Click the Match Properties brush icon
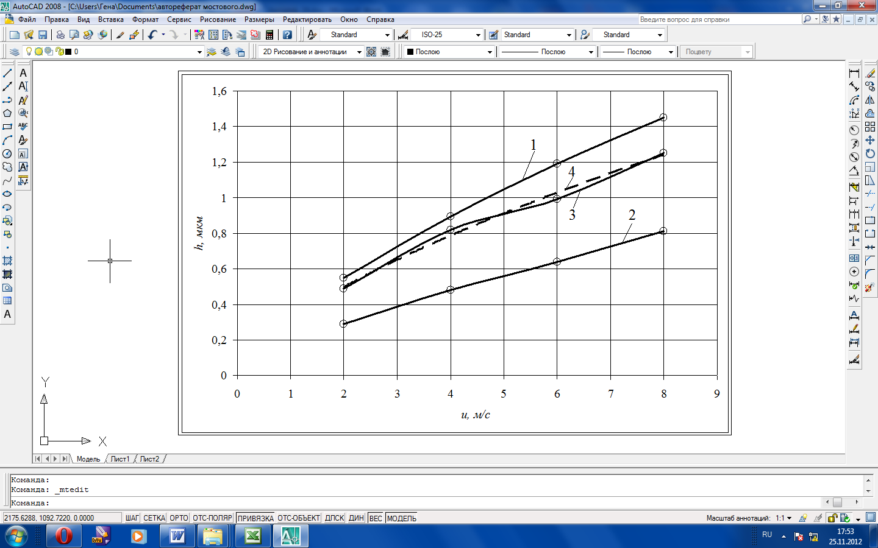 (120, 35)
